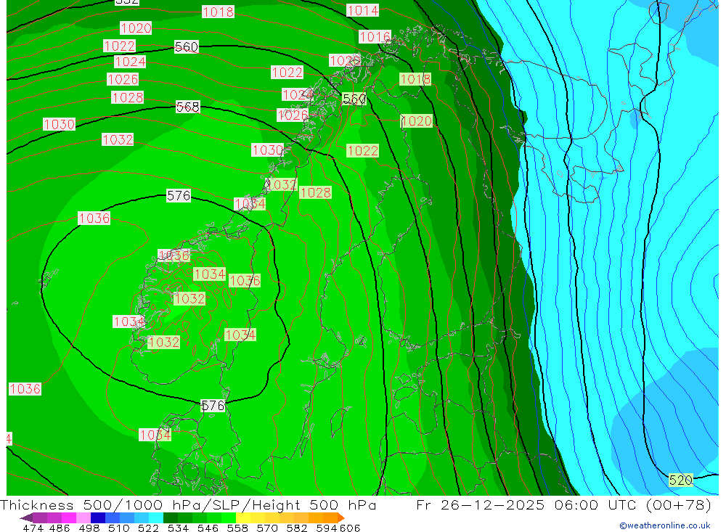Click the 576 label at contour's bottom edge

pyautogui.click(x=213, y=406)
